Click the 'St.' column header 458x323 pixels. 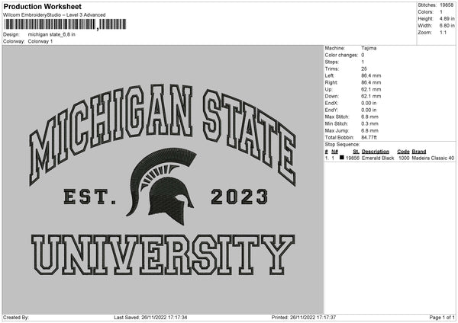click(356, 152)
